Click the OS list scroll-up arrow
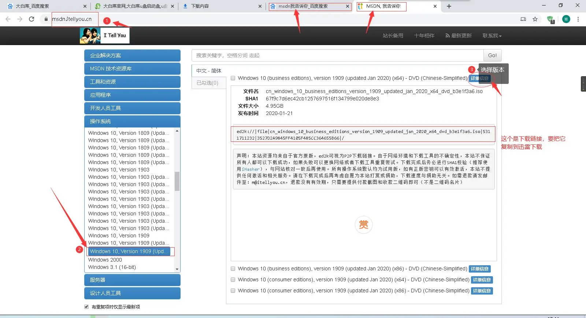The height and width of the screenshot is (318, 586). click(177, 131)
